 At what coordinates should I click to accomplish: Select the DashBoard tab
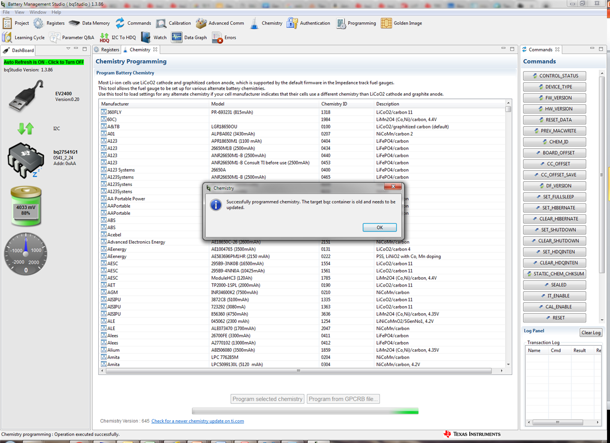pos(19,50)
